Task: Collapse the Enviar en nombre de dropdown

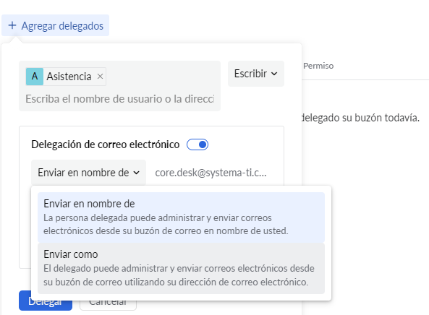Action: pos(89,173)
